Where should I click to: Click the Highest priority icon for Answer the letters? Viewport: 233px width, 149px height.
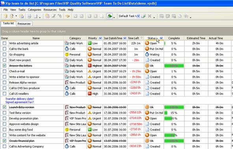click(x=89, y=66)
